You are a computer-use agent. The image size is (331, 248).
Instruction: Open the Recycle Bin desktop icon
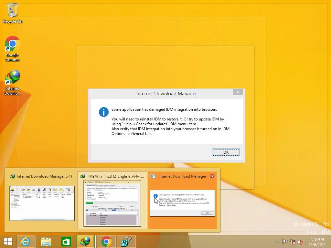13,13
